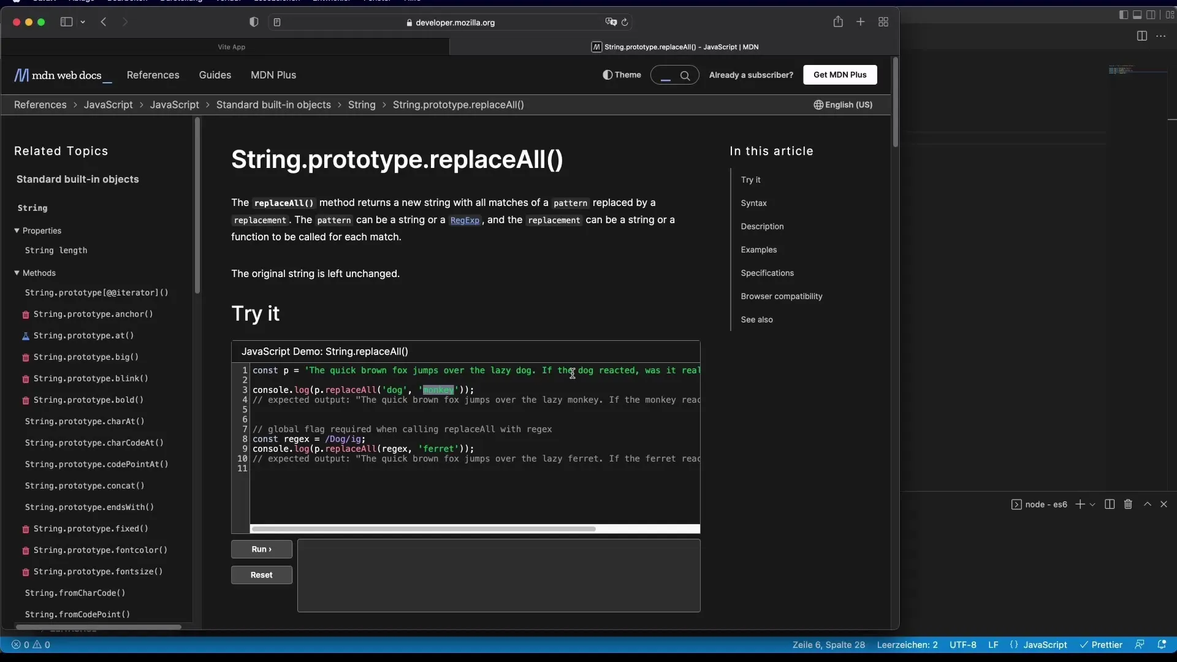Image resolution: width=1177 pixels, height=662 pixels.
Task: Open the Guides menu
Action: [215, 75]
